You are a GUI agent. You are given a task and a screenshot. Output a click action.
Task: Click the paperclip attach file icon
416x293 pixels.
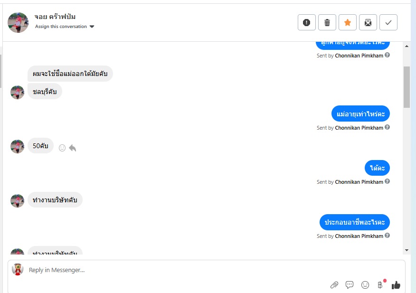[334, 285]
